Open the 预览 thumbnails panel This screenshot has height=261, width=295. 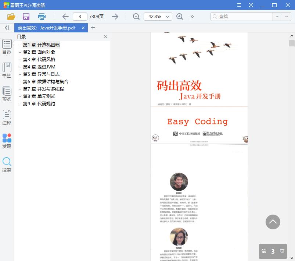tap(7, 94)
